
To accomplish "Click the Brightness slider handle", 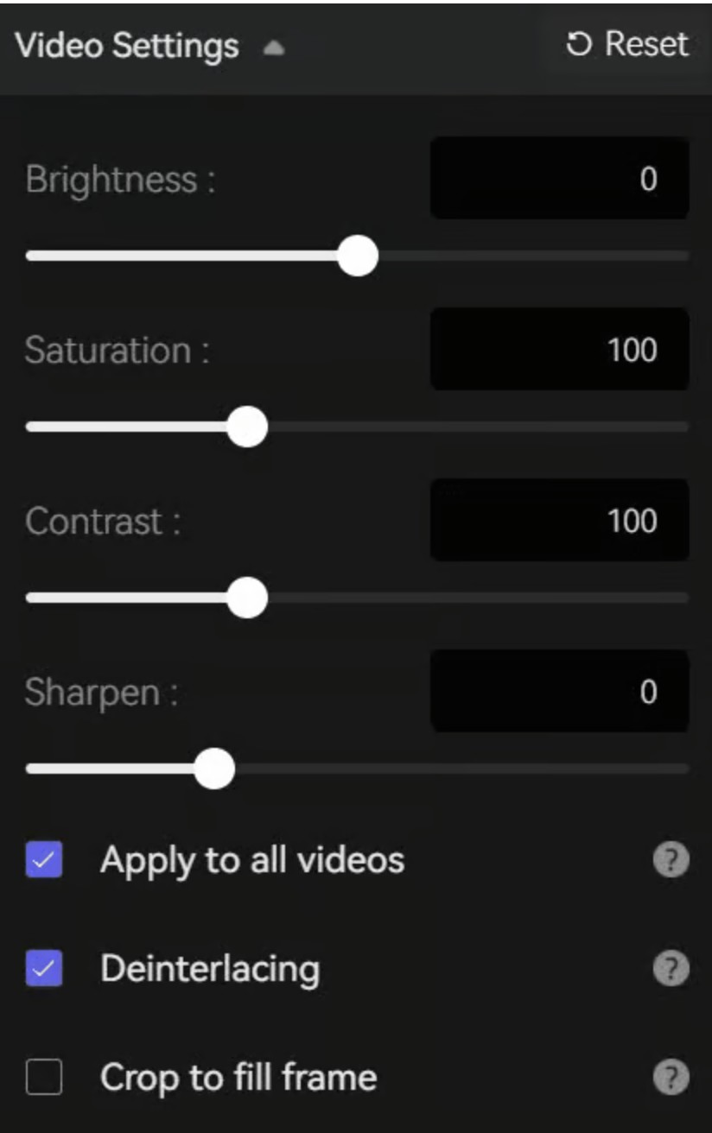I will [357, 256].
